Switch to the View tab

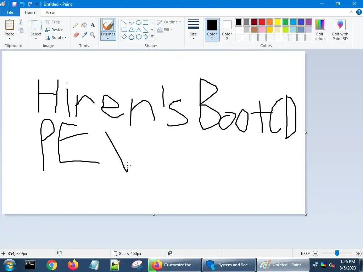tap(50, 12)
